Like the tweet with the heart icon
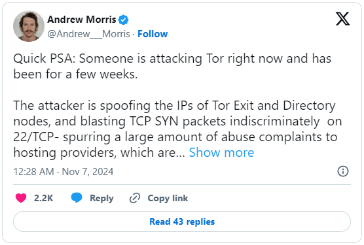Image resolution: width=364 pixels, height=245 pixels. (x=21, y=198)
